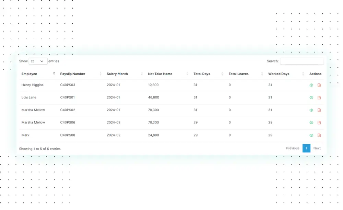Download PDF for payslip C40PS06
This screenshot has height=210, width=343.
tap(319, 122)
